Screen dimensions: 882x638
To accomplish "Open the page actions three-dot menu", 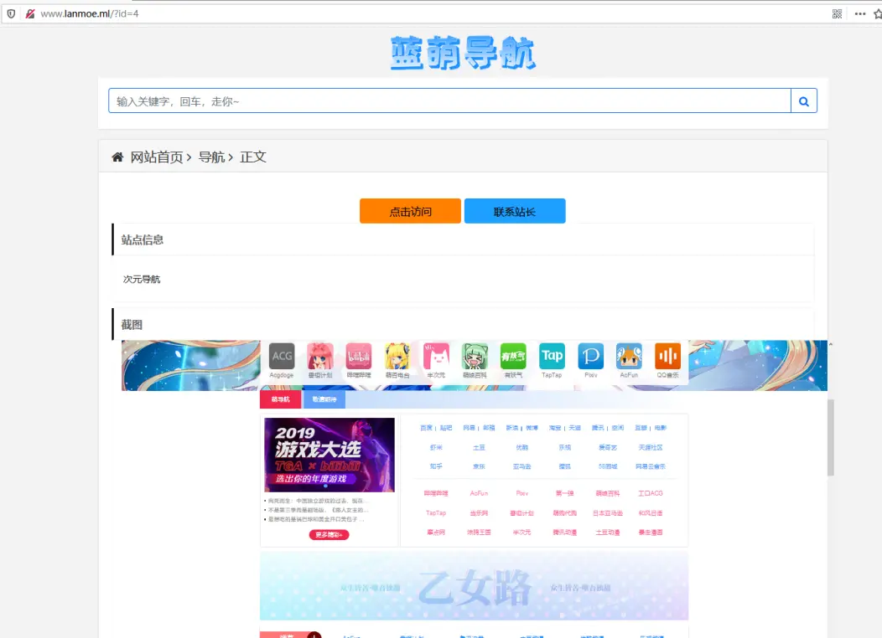I will pyautogui.click(x=859, y=13).
